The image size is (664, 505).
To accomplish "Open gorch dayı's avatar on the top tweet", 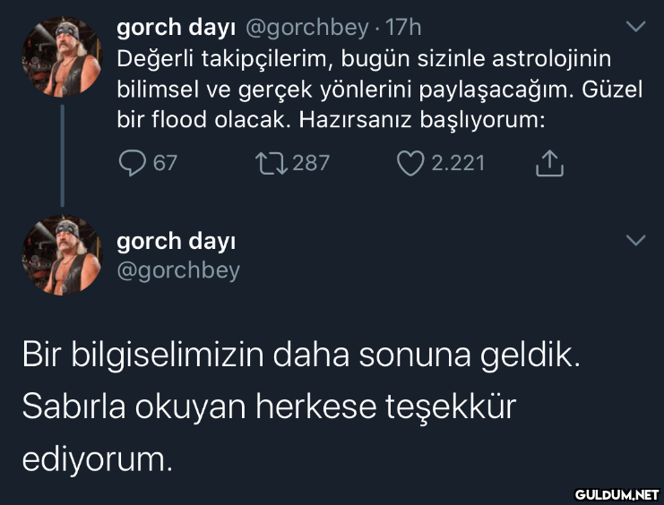I will point(62,57).
